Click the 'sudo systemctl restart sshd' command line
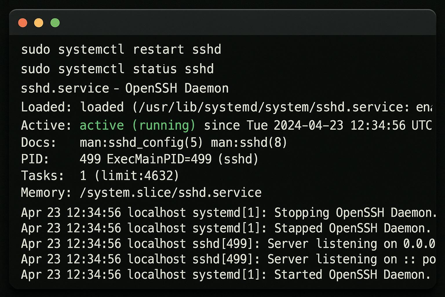Image resolution: width=445 pixels, height=297 pixels. coord(121,50)
